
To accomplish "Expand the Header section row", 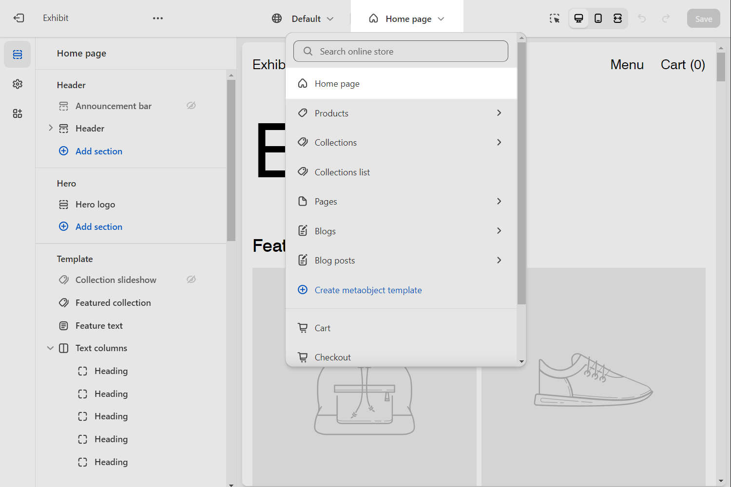I will pyautogui.click(x=51, y=128).
